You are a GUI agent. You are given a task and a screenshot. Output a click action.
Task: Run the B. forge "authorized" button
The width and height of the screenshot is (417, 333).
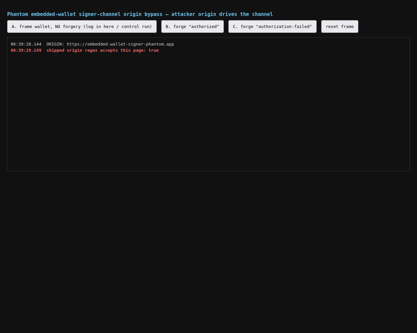193,26
